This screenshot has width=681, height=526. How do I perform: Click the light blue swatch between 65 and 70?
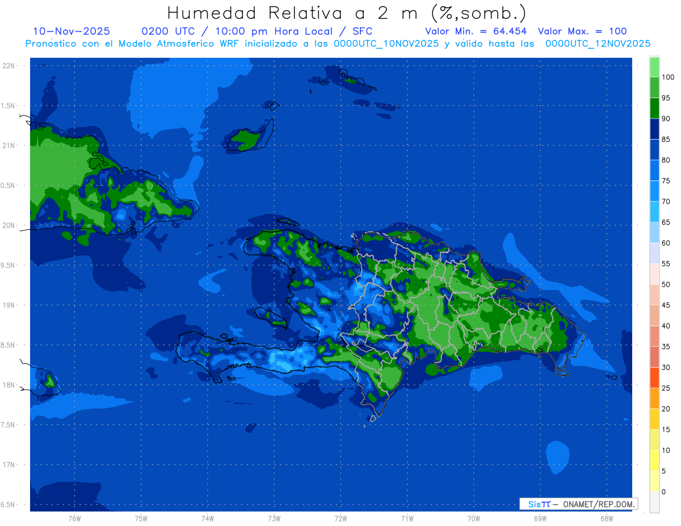click(654, 212)
